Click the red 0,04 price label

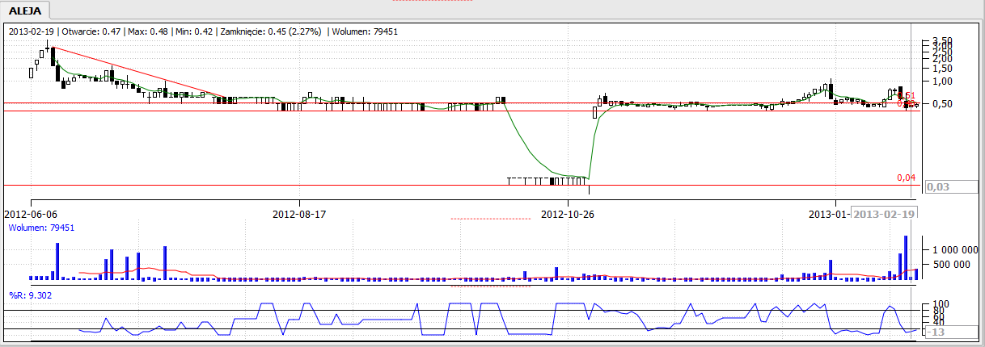click(907, 178)
